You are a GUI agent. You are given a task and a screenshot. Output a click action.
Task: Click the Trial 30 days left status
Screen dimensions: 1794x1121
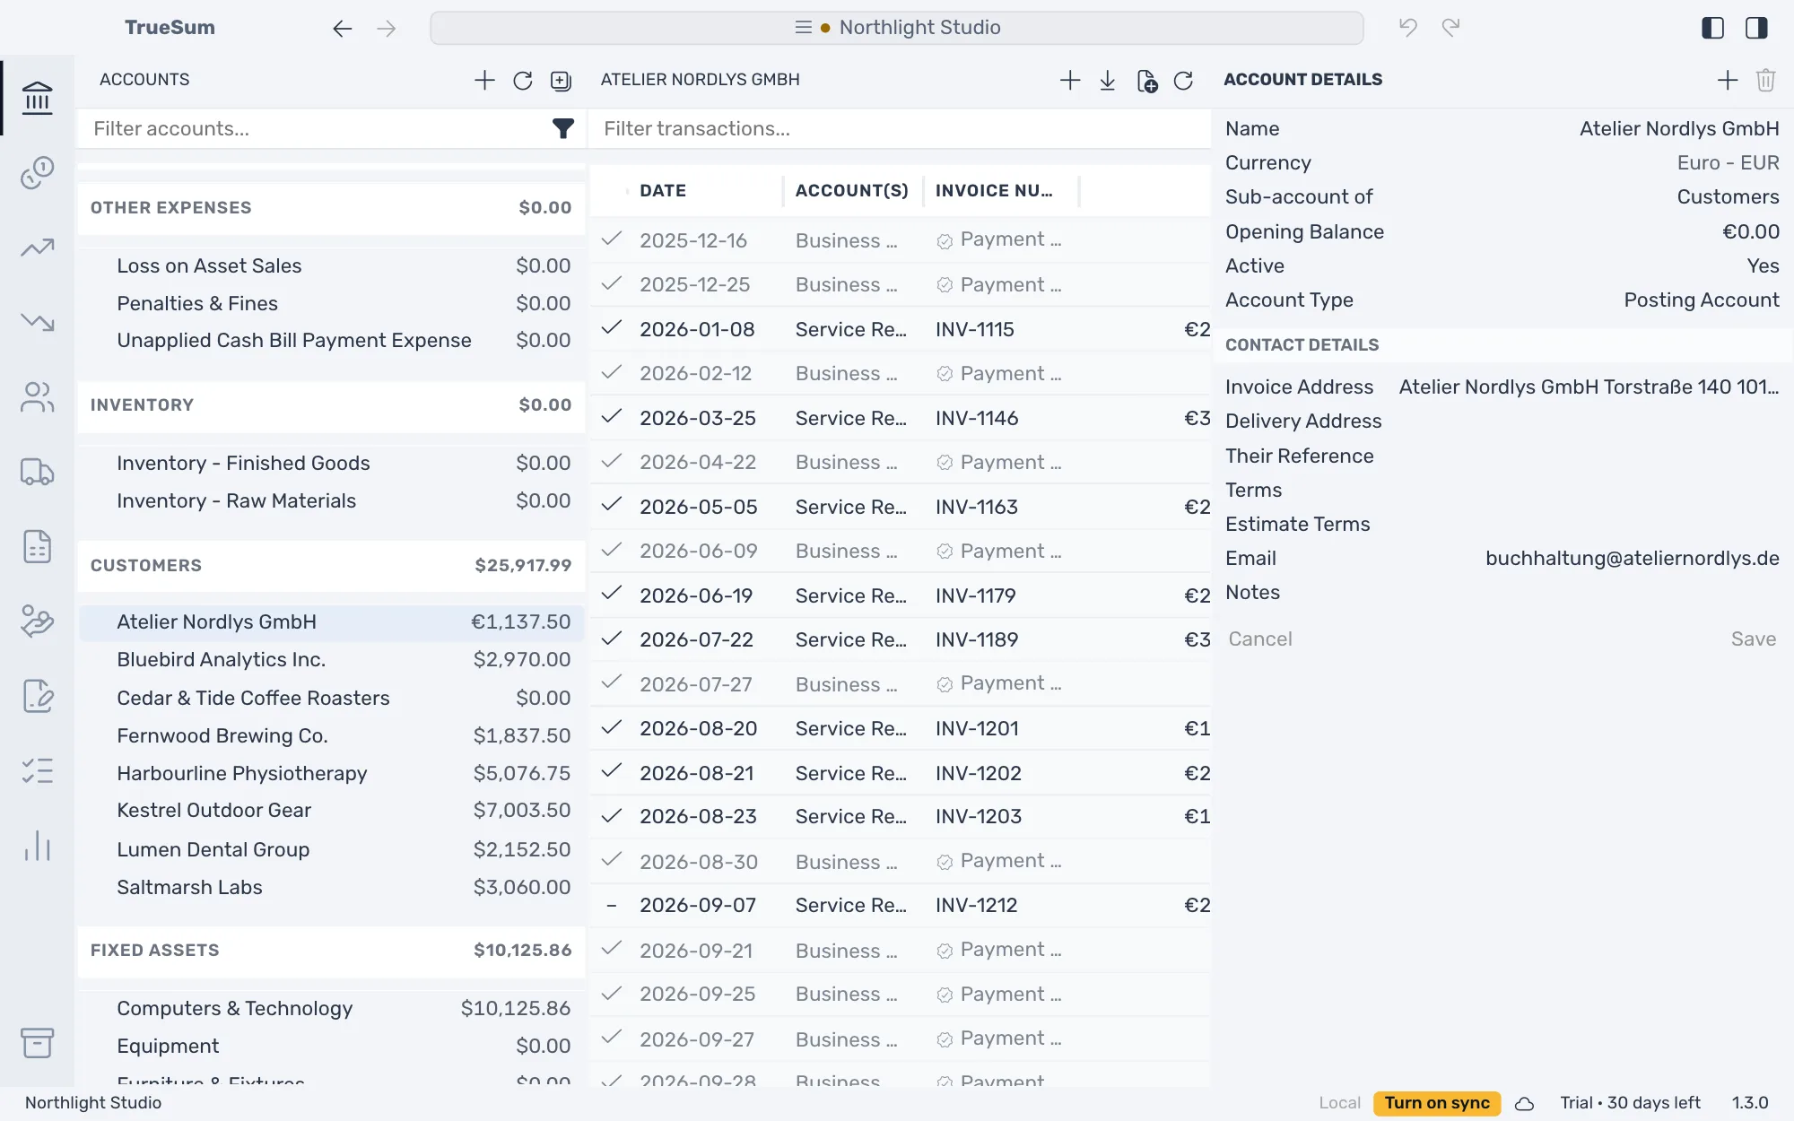point(1630,1104)
